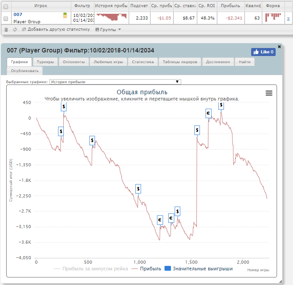The image size is (293, 285).
Task: Sort by the Игрок column header
Action: pyautogui.click(x=41, y=6)
